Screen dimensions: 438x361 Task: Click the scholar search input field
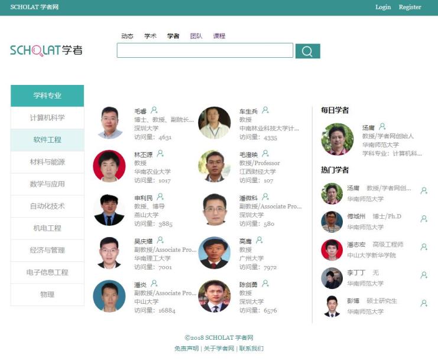[x=205, y=51]
